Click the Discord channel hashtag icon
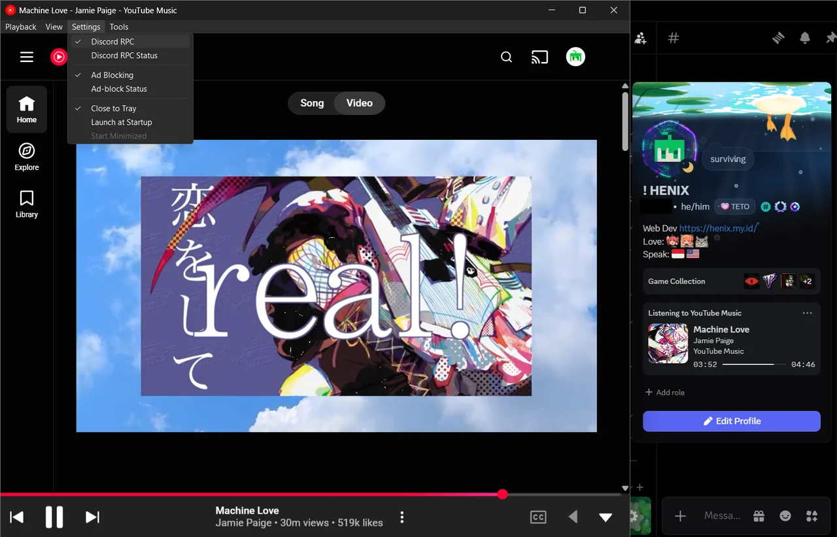The image size is (837, 537). 673,38
